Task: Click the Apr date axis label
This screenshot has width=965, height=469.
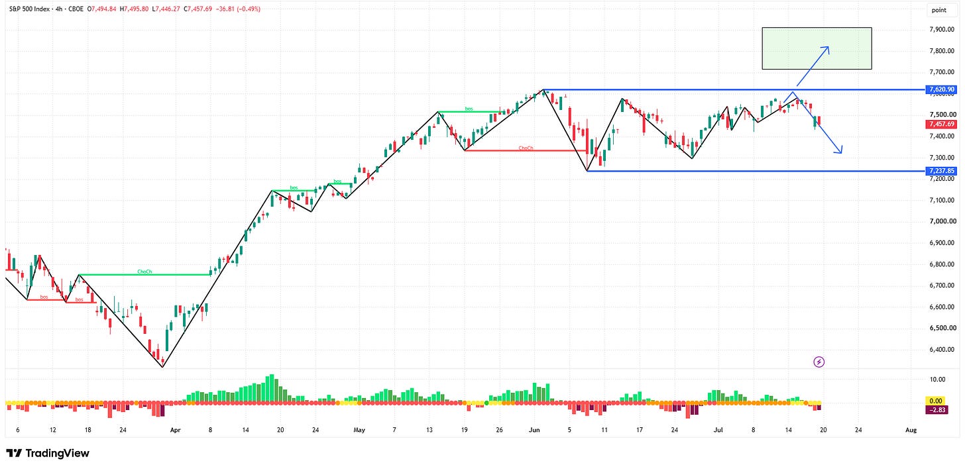Action: pyautogui.click(x=175, y=429)
